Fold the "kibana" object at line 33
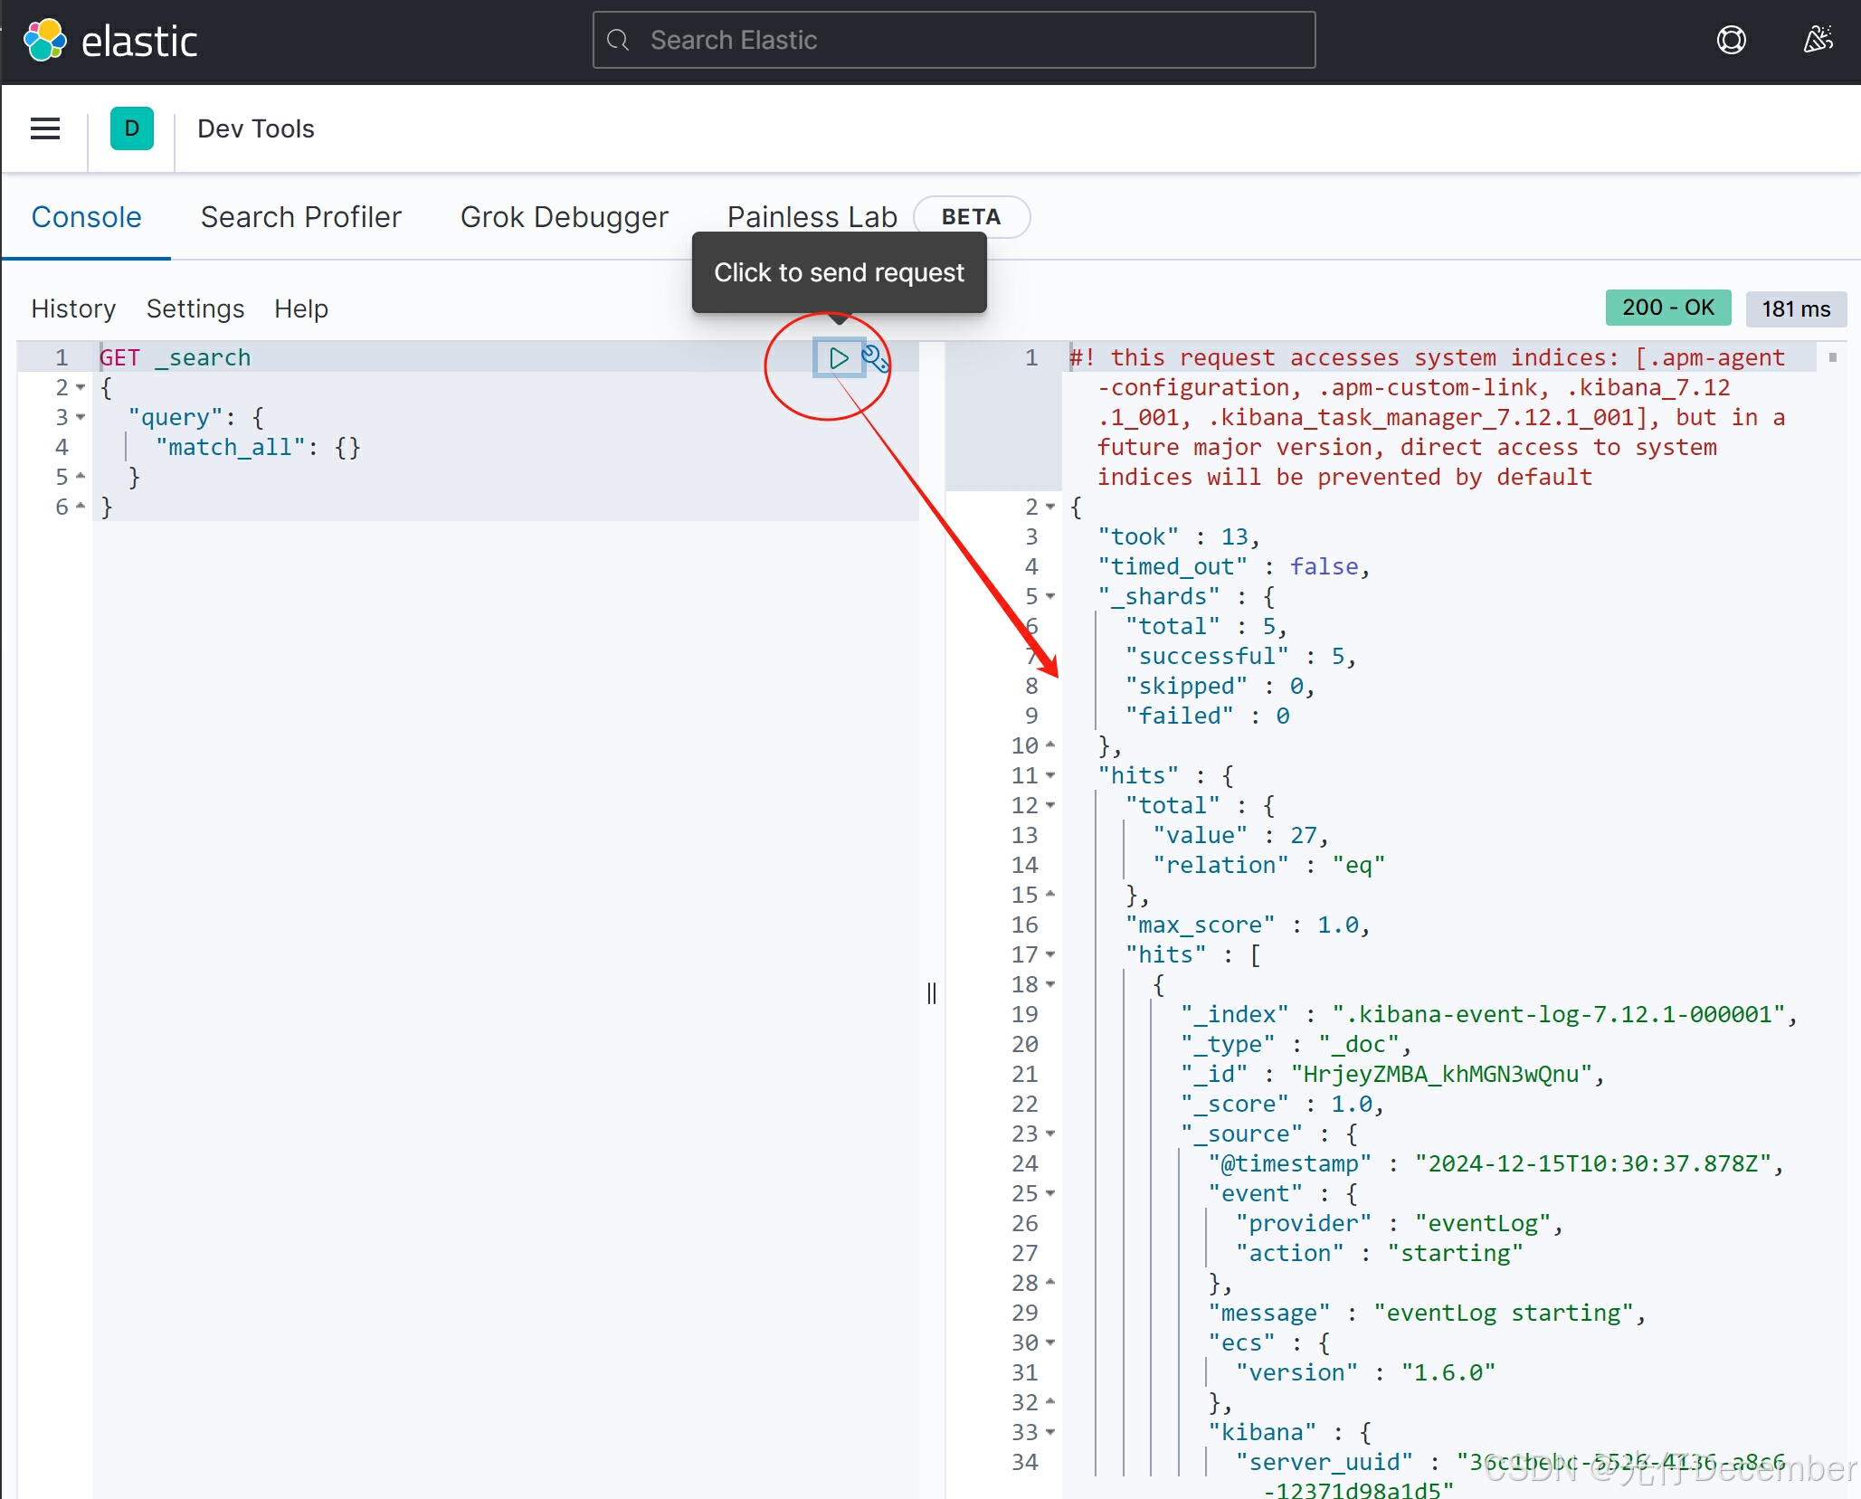This screenshot has height=1499, width=1861. 1050,1432
